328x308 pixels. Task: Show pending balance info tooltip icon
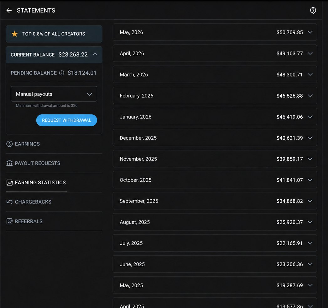pos(61,73)
